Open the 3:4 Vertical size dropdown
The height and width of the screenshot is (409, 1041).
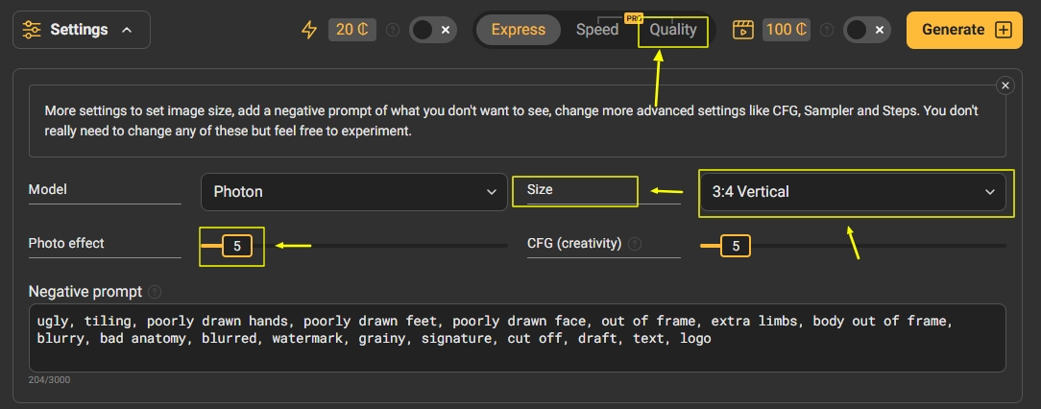pyautogui.click(x=853, y=192)
